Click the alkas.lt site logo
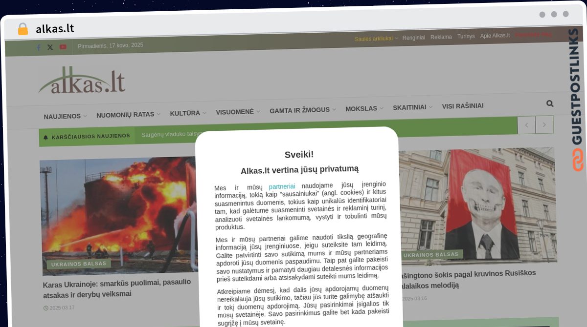587x327 pixels. (82, 80)
